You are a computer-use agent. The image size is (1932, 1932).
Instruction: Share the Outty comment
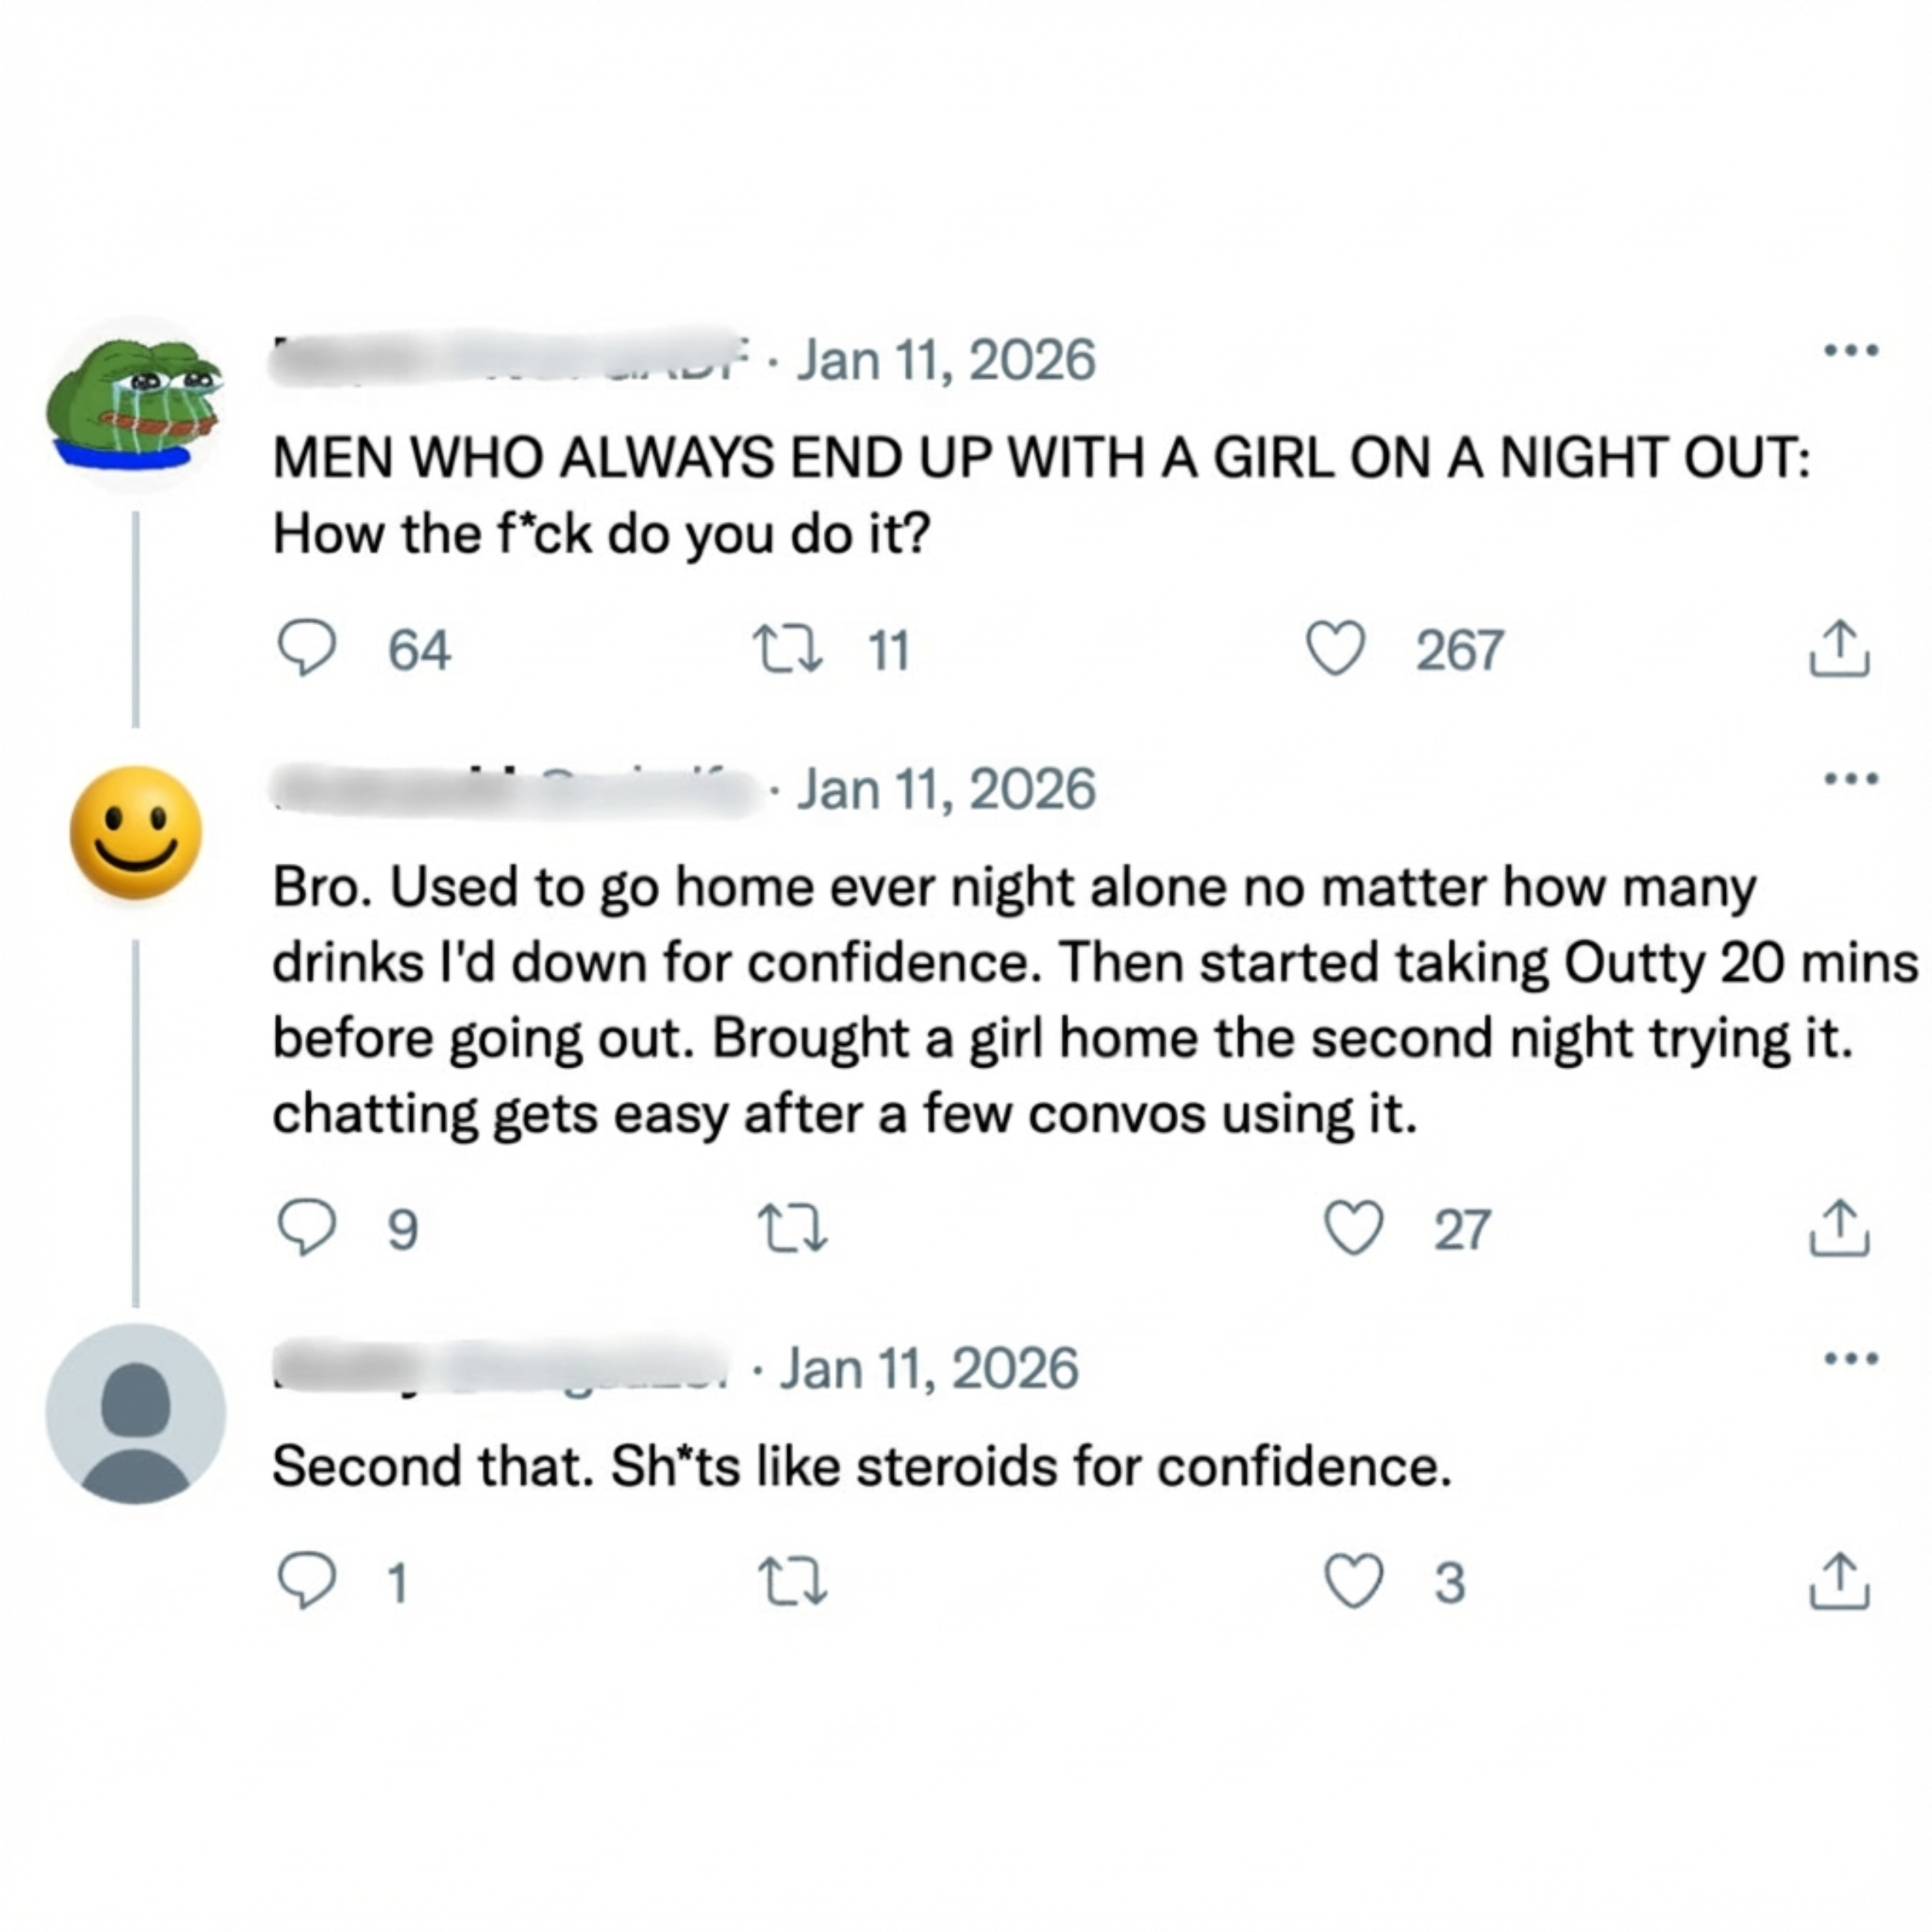(1839, 1227)
